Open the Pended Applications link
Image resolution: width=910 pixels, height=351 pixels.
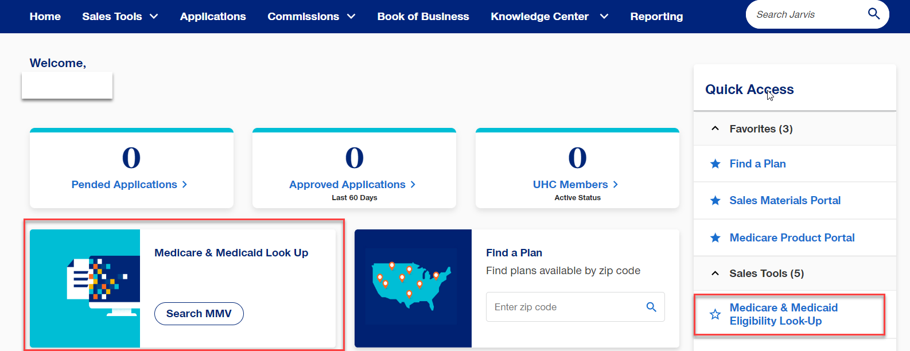[129, 185]
